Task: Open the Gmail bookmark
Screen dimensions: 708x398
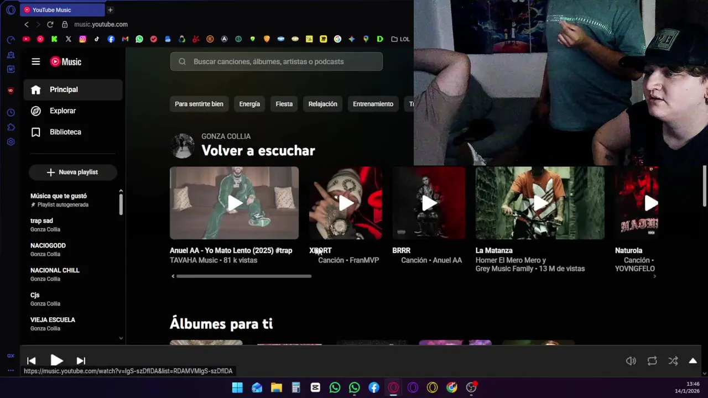Action: 125,39
